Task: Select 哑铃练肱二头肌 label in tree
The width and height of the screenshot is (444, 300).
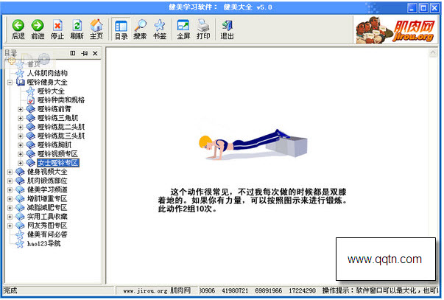Action: coord(61,127)
